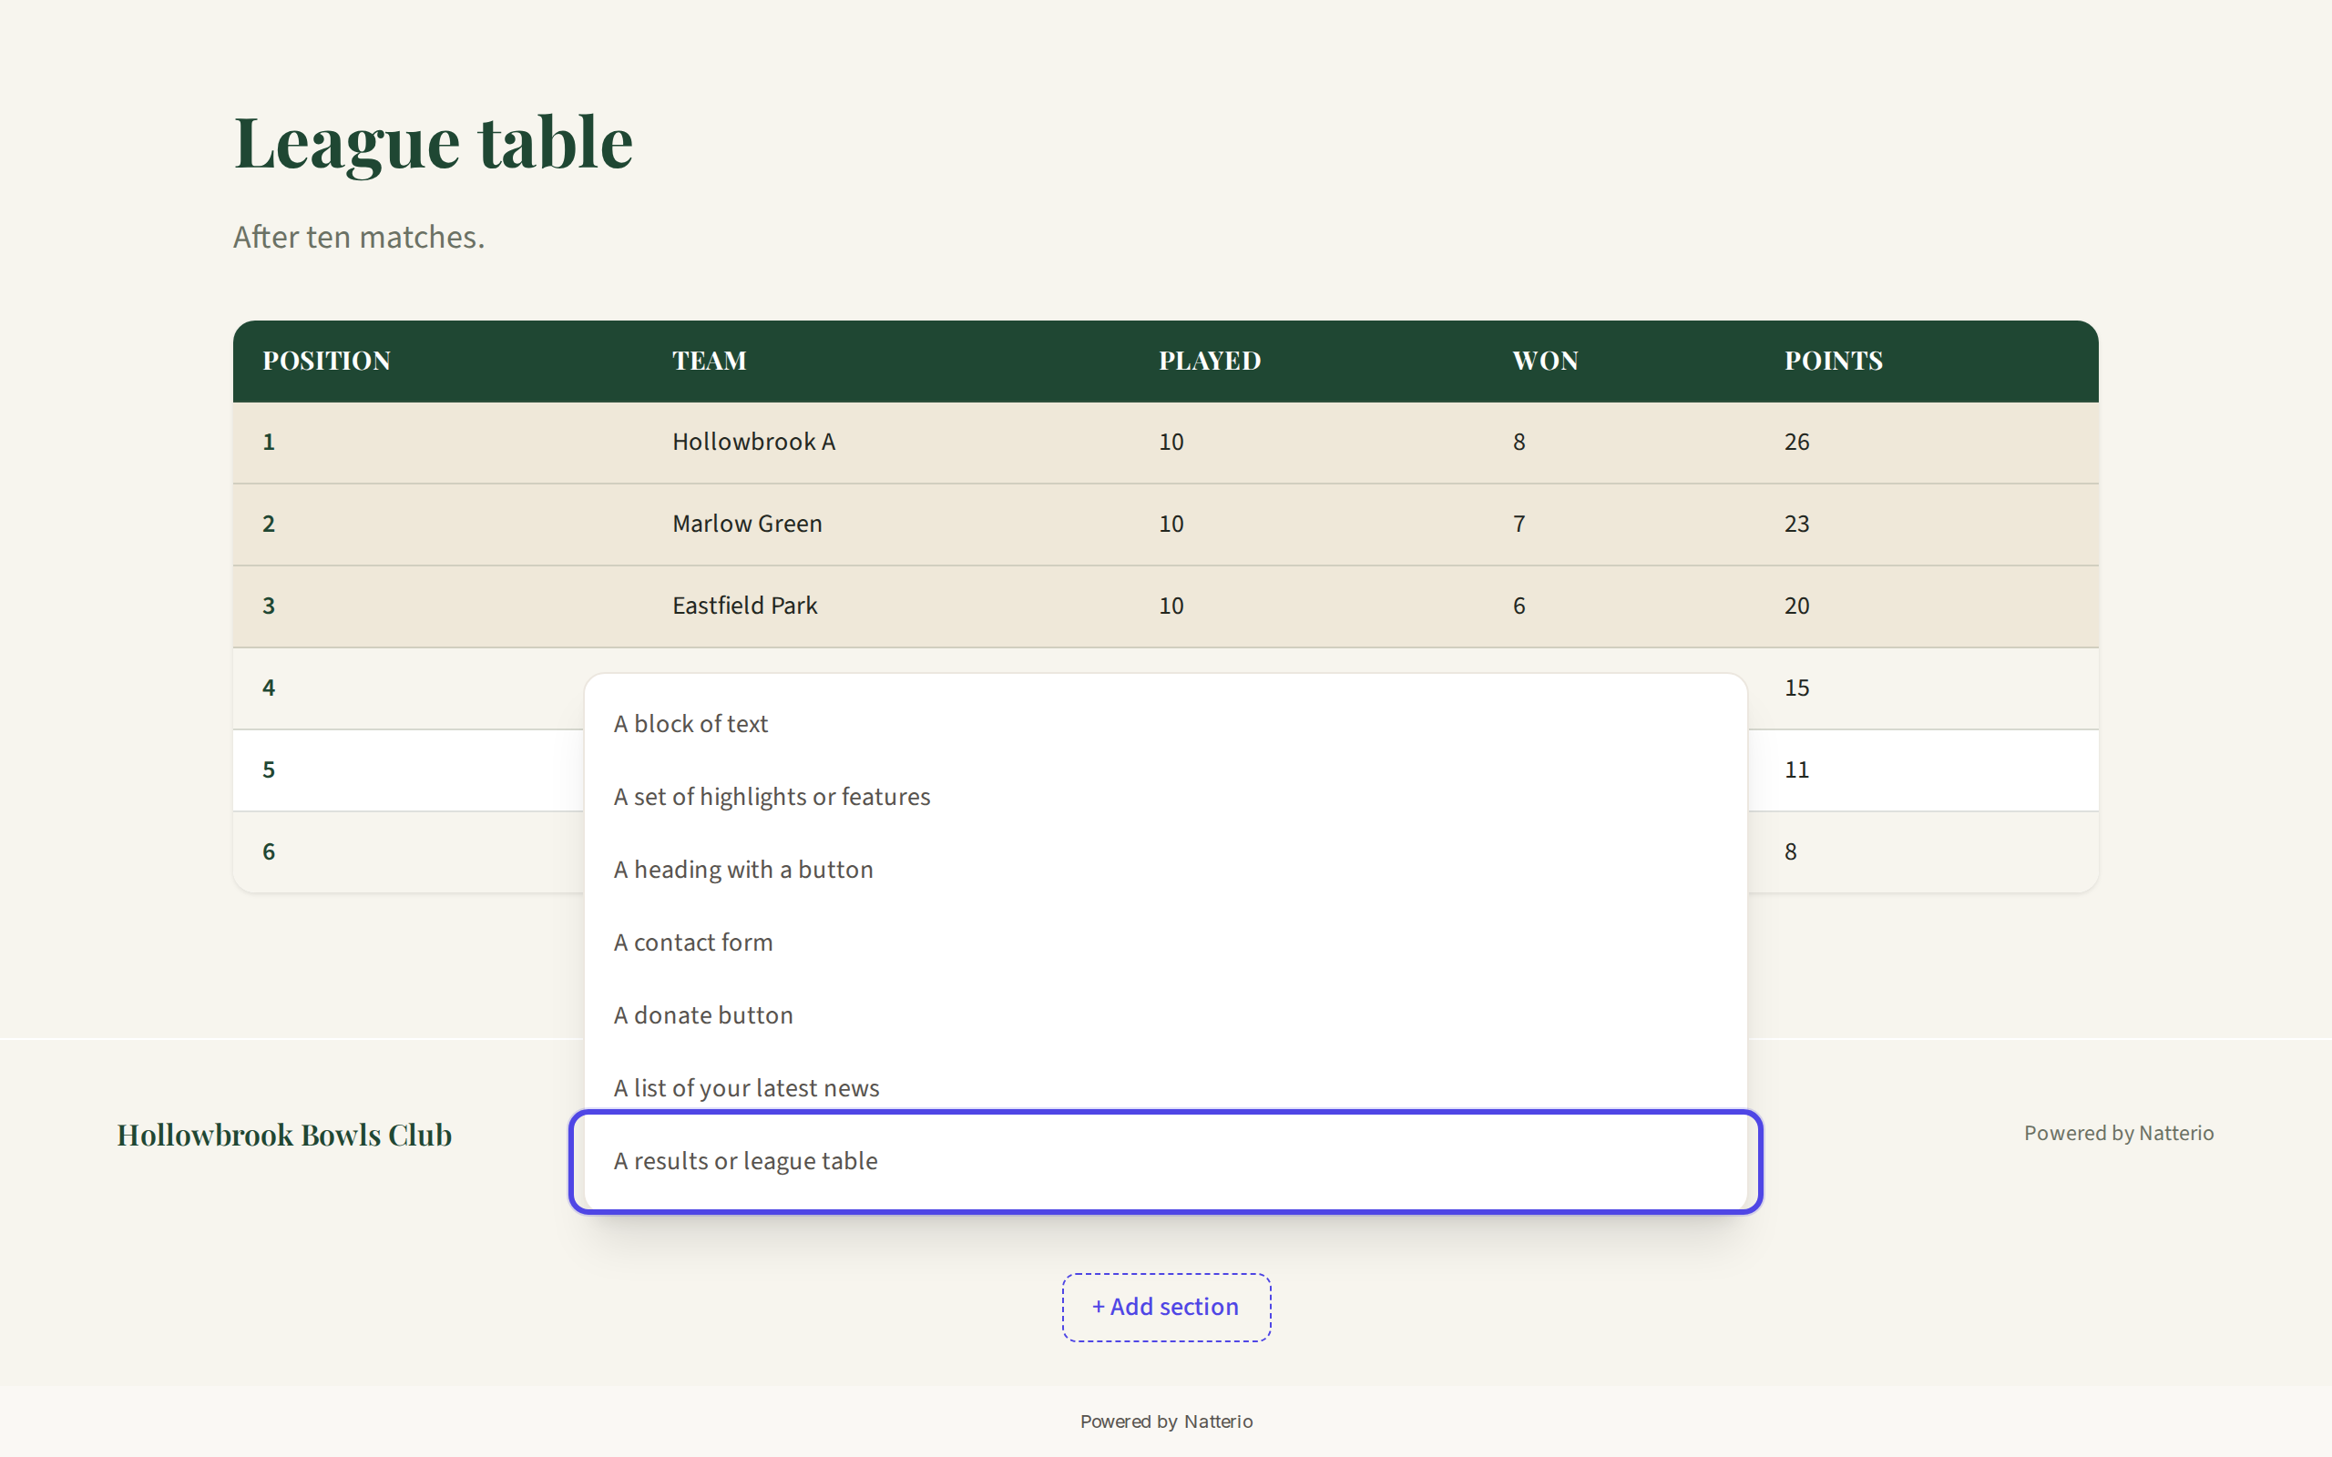
Task: Click the '+ Add section' button
Action: coord(1166,1307)
